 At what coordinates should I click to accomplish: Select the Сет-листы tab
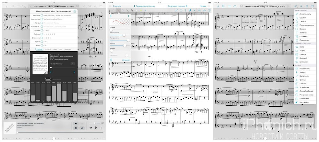coord(48,49)
